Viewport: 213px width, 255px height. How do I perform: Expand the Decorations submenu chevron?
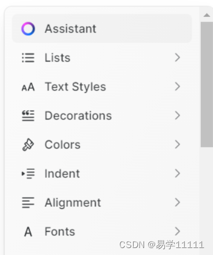pos(178,115)
